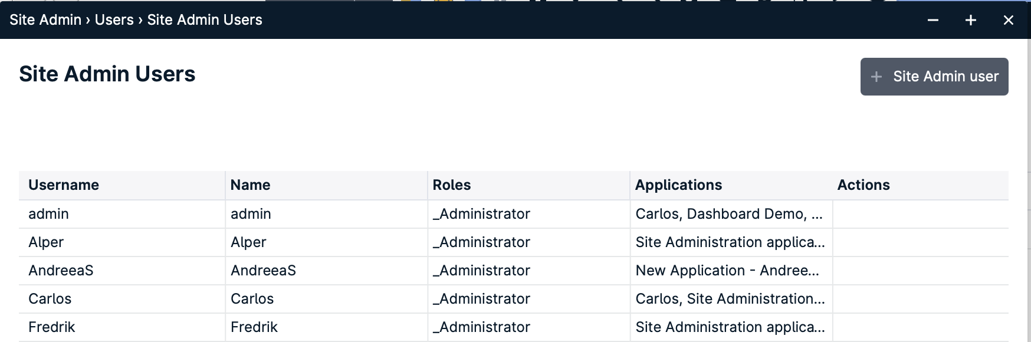The height and width of the screenshot is (342, 1031).
Task: Click the Actions column header
Action: 863,185
